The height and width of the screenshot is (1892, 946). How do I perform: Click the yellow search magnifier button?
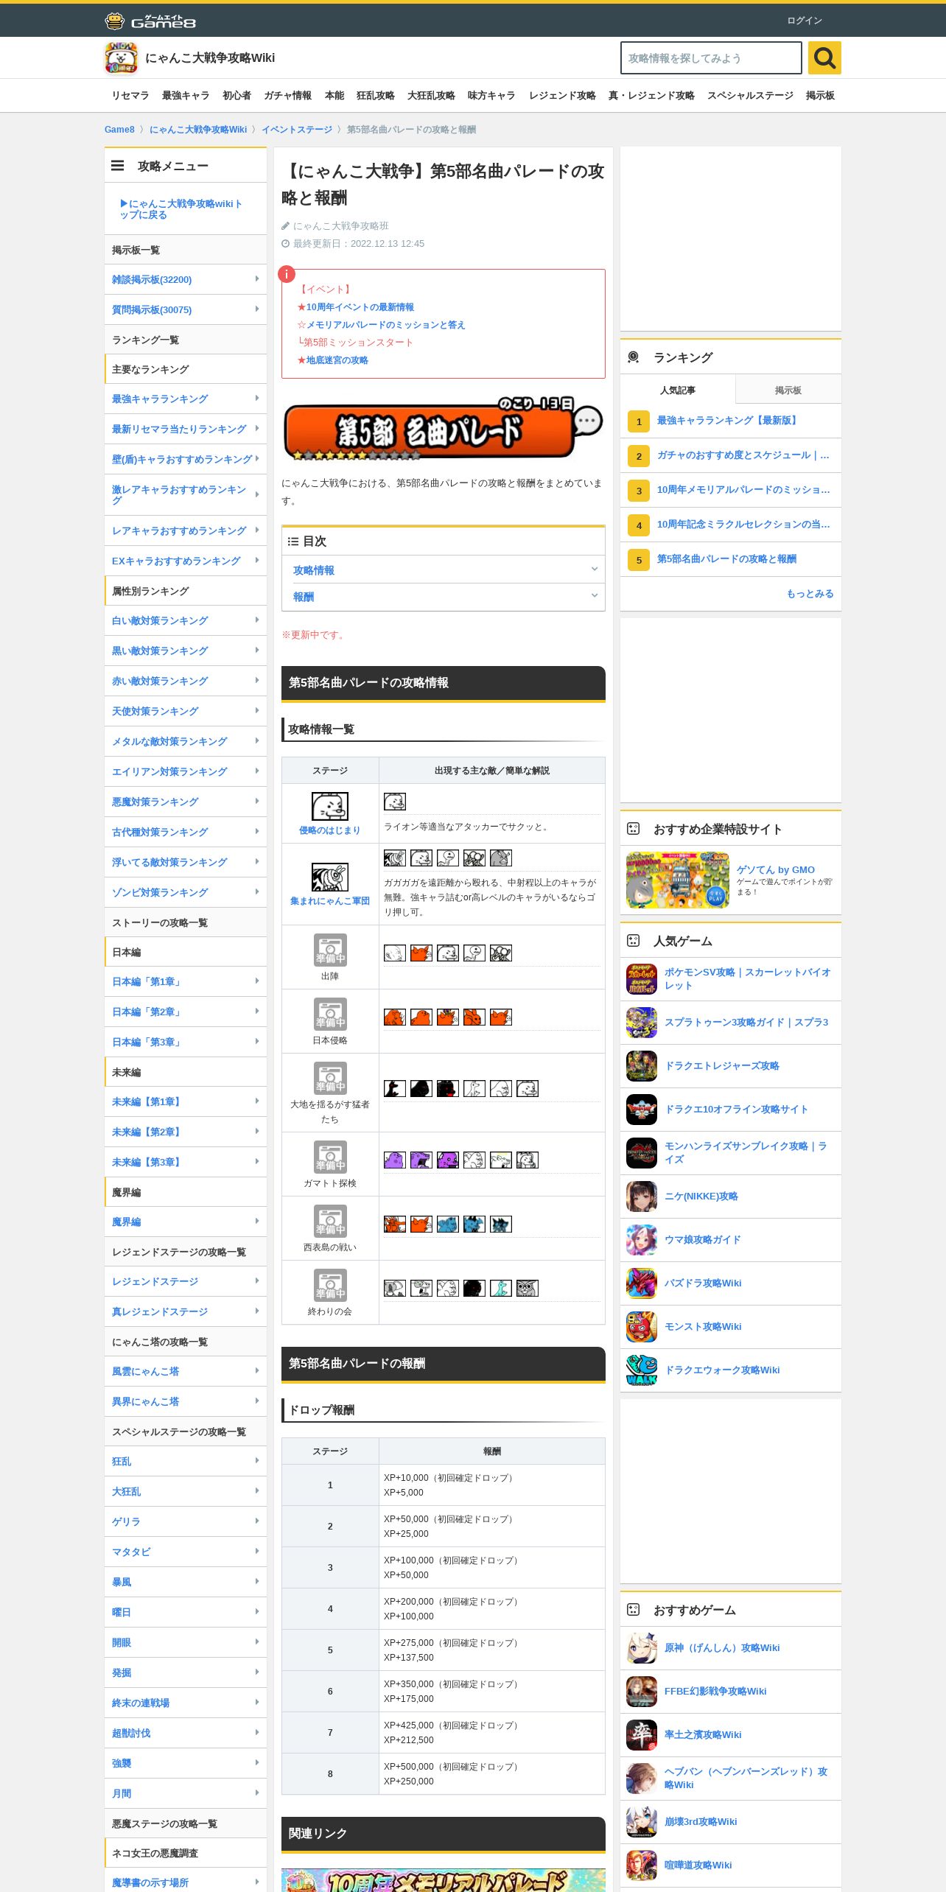[824, 57]
